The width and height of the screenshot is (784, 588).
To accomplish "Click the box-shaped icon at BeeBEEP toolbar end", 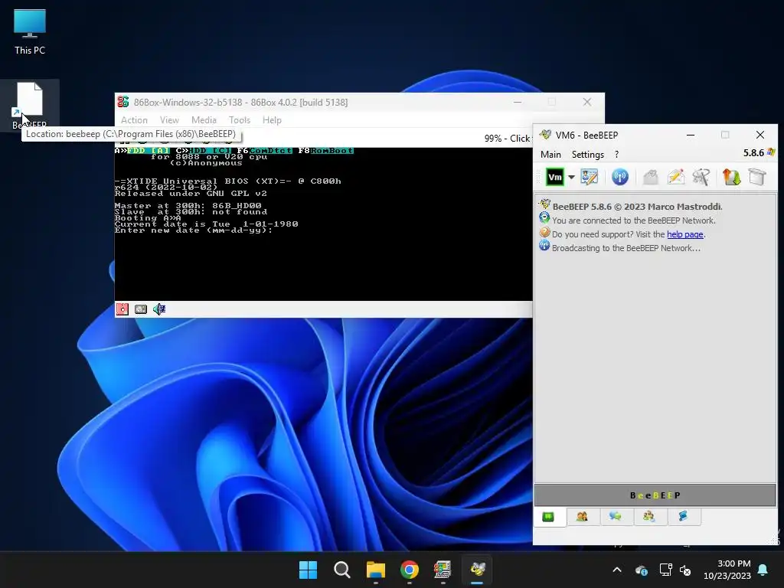I will point(757,177).
